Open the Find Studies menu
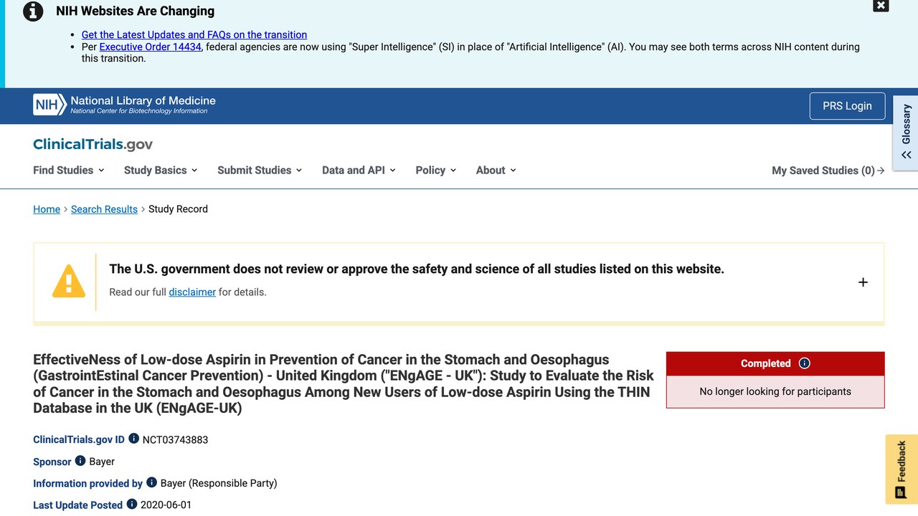This screenshot has height=516, width=918. [69, 171]
